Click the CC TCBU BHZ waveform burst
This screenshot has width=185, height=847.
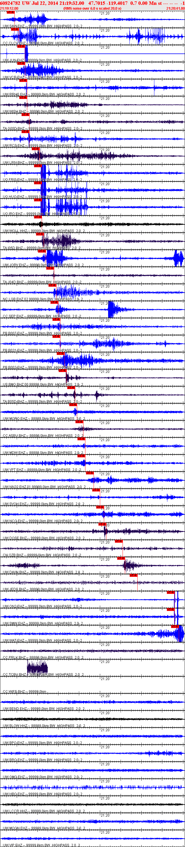[x=37, y=667]
